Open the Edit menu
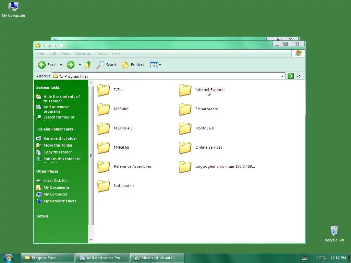 tap(53, 53)
